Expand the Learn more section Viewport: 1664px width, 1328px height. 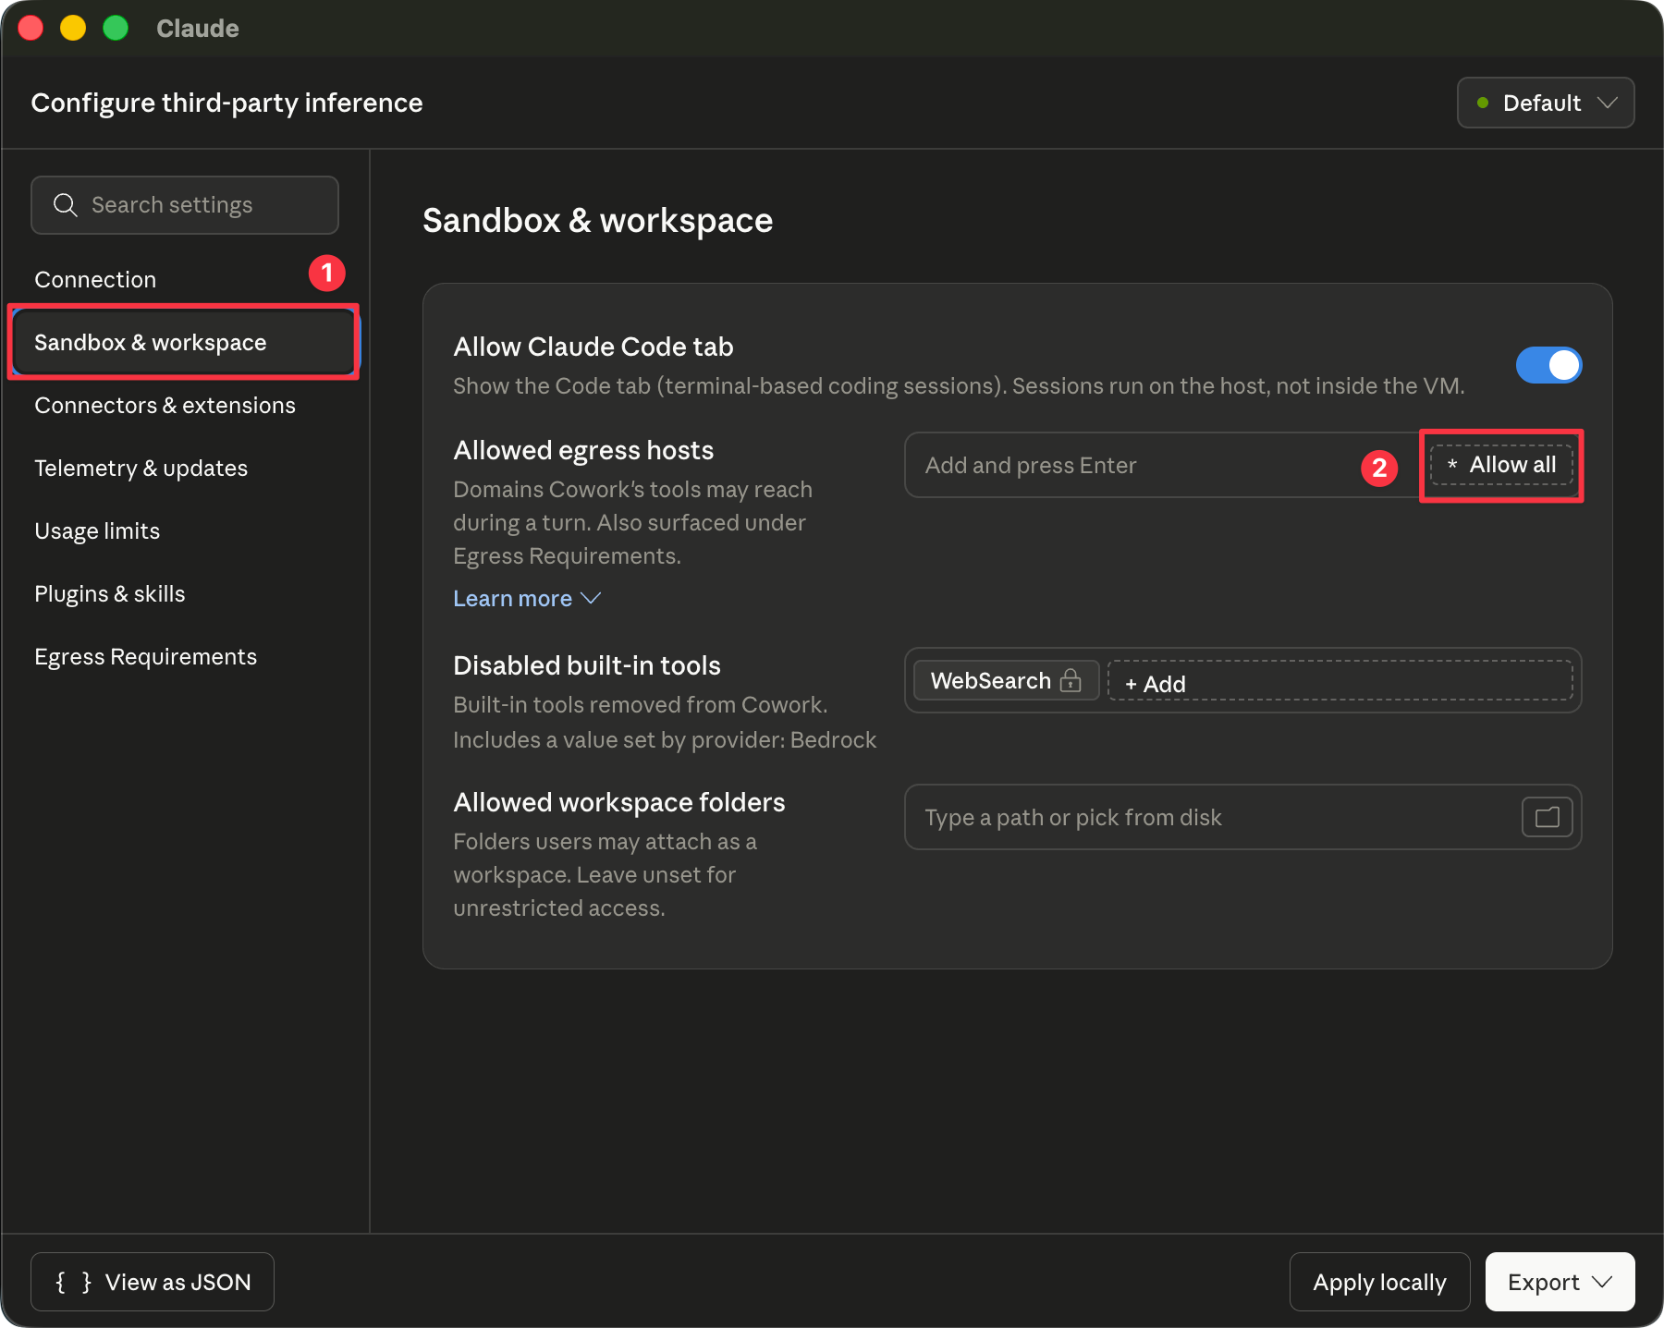(x=527, y=599)
